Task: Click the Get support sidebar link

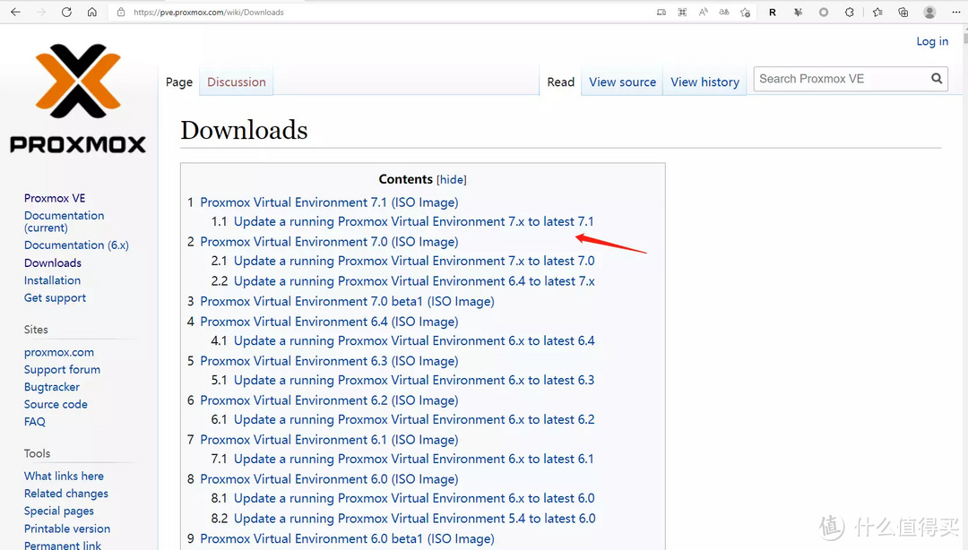Action: coord(55,298)
